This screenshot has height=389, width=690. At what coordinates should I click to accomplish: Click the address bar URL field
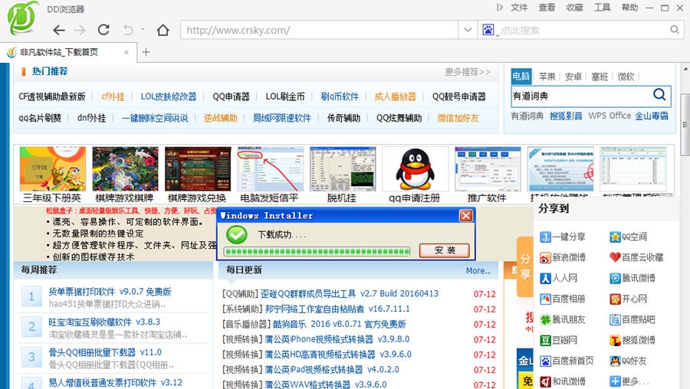319,30
